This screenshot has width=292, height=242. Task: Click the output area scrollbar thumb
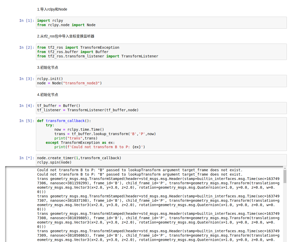[285, 176]
